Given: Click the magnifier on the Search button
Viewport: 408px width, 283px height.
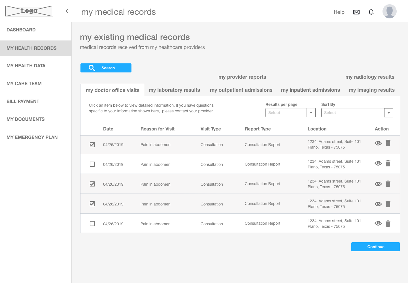Looking at the screenshot, I should [x=92, y=68].
